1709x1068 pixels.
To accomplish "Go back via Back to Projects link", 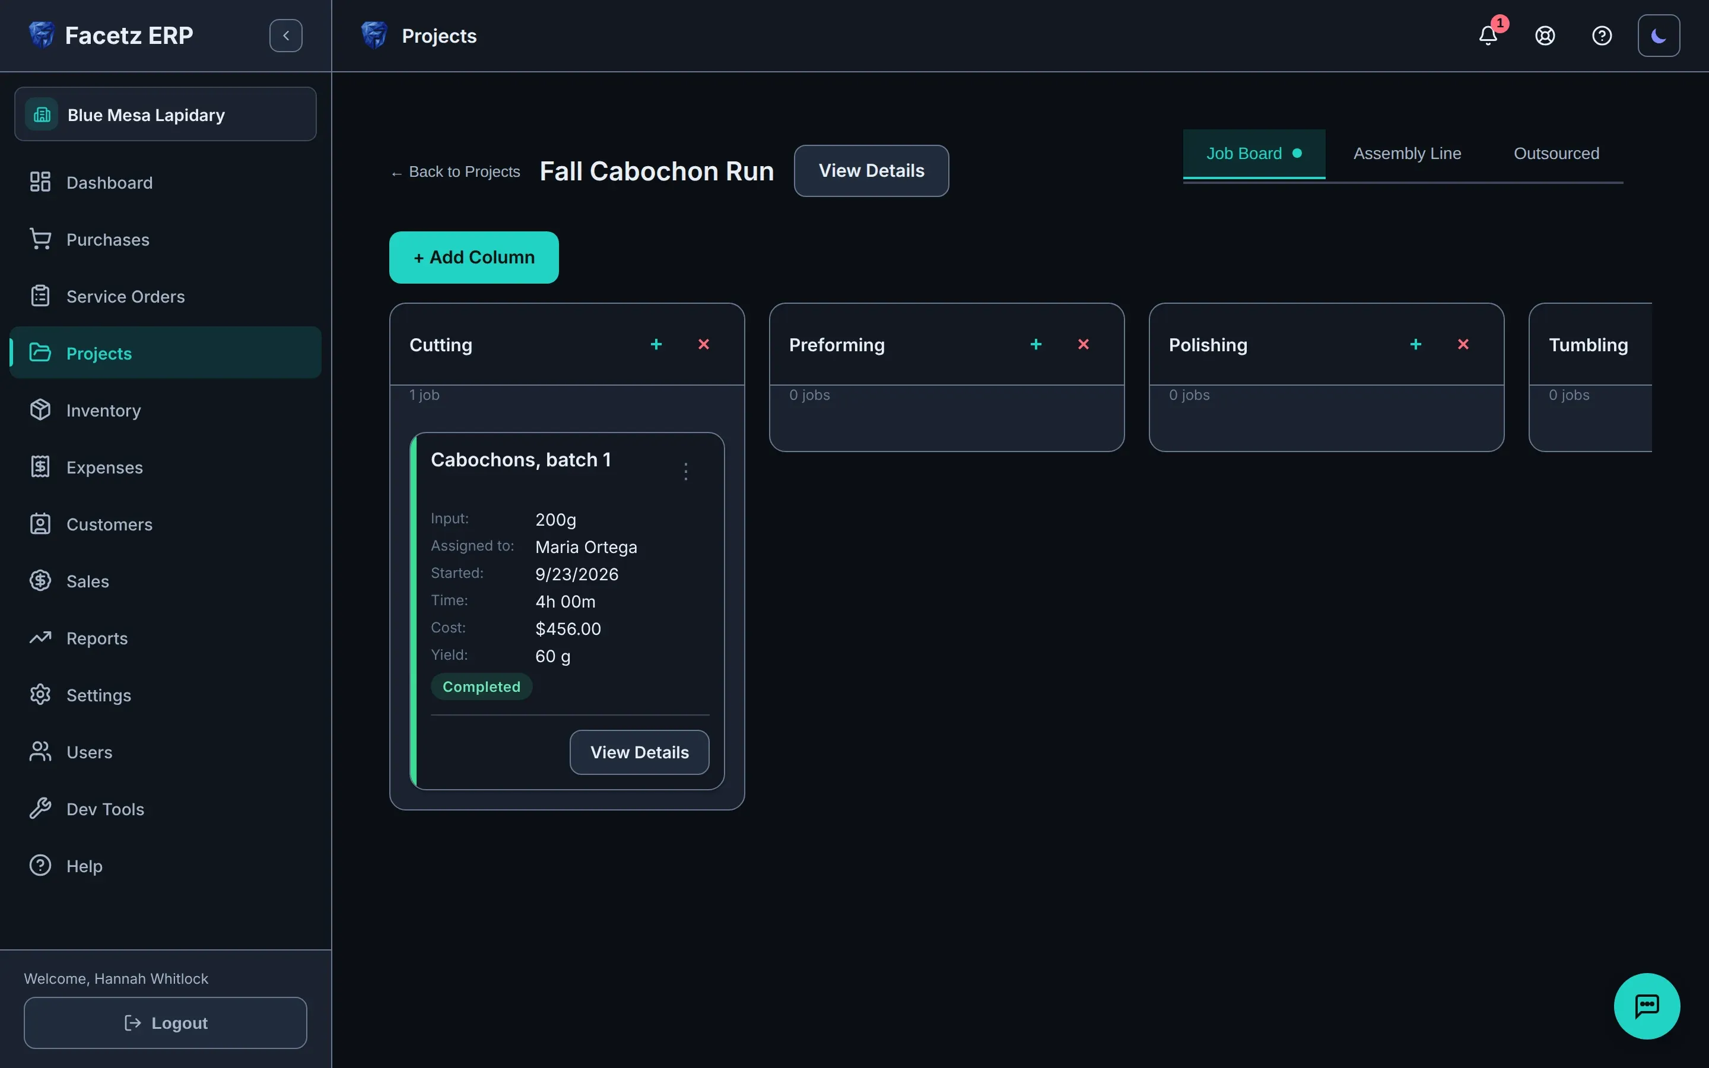I will point(456,171).
